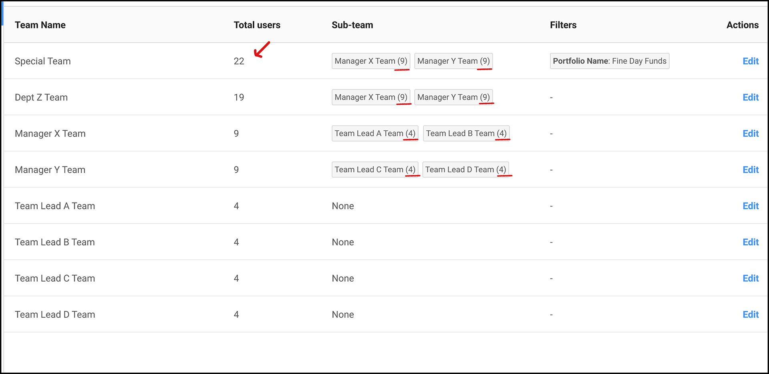The height and width of the screenshot is (374, 769).
Task: Edit the Team Lead A Team
Action: [750, 206]
